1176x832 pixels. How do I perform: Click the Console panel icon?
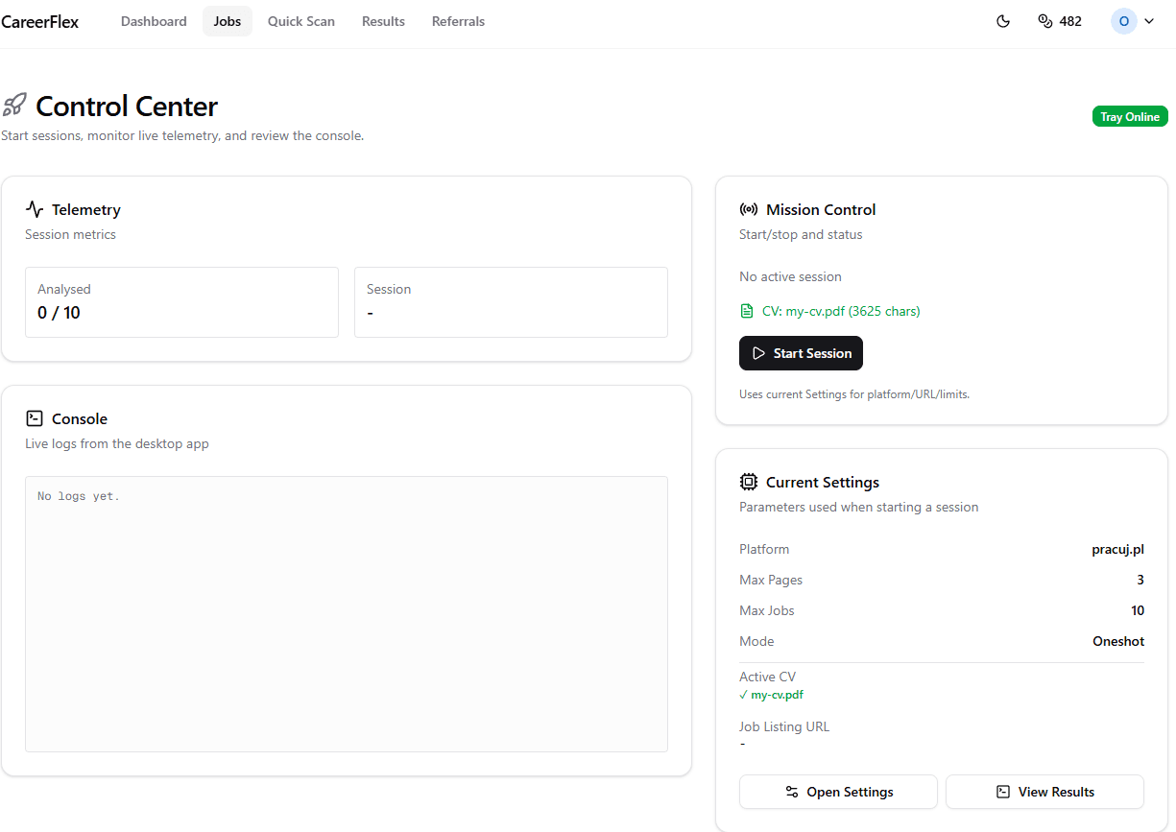point(35,417)
